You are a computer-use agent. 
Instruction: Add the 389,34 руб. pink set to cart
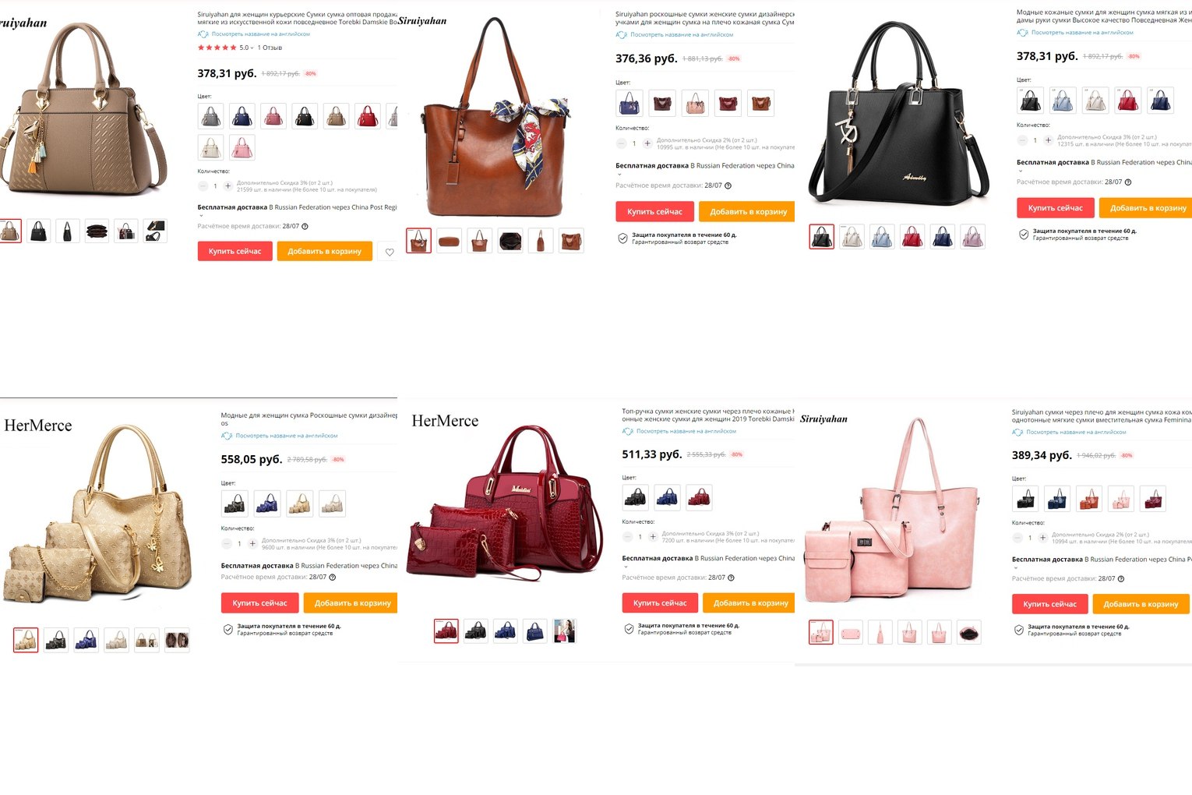tap(1141, 604)
